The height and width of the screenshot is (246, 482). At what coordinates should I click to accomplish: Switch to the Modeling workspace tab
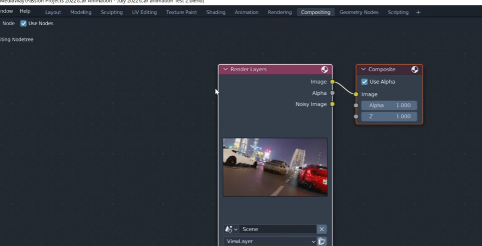[81, 12]
